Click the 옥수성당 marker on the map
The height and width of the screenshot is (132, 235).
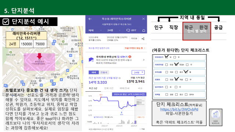(x=40, y=81)
